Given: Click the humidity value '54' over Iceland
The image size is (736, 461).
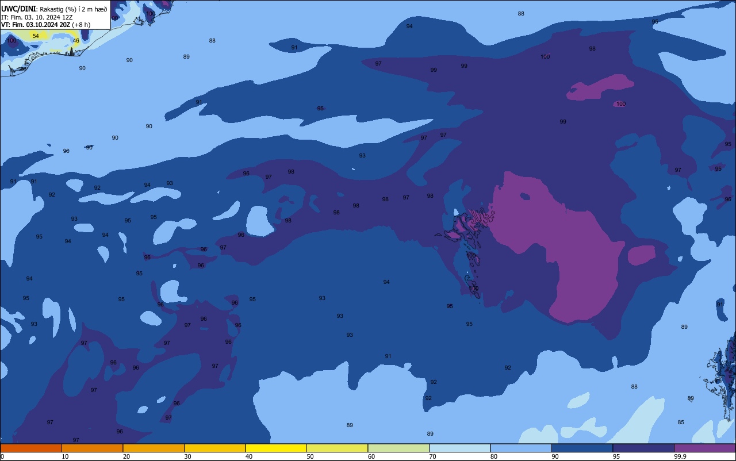Looking at the screenshot, I should [36, 36].
